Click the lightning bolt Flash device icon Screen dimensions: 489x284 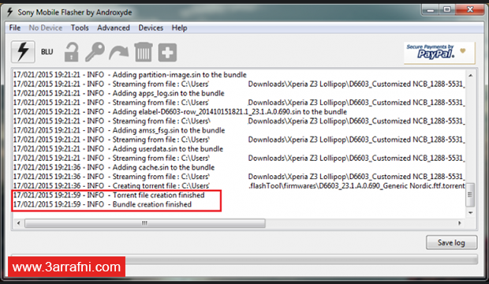click(23, 51)
